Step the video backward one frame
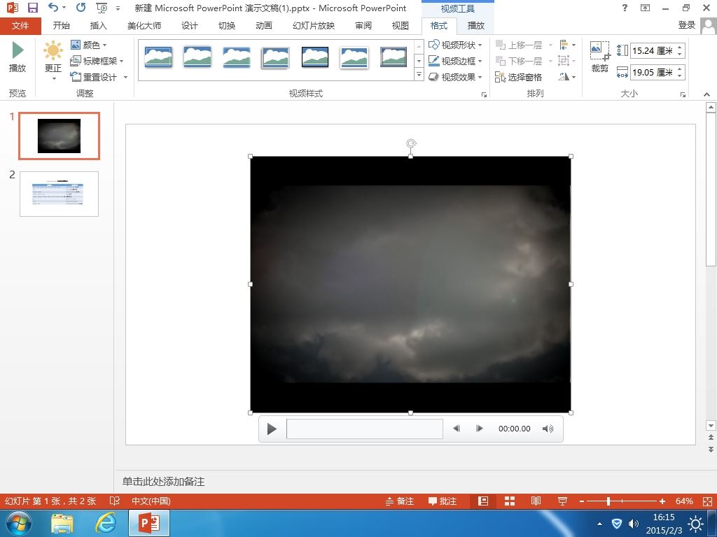The image size is (717, 537). 457,429
